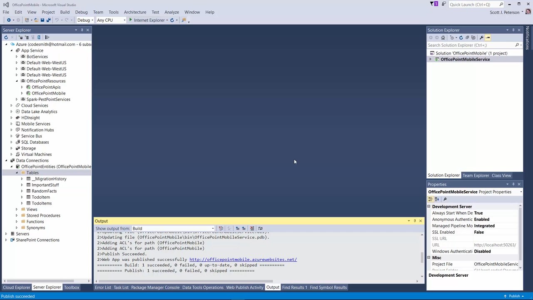Click the Browser Refresh icon in toolbar

pos(172,20)
